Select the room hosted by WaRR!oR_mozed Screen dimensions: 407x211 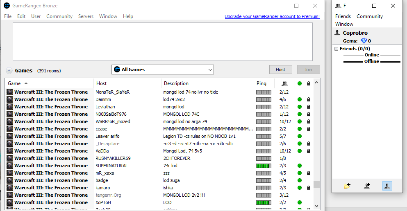coord(159,121)
